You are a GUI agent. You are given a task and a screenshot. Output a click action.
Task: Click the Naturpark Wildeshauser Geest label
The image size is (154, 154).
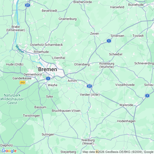[12, 99]
